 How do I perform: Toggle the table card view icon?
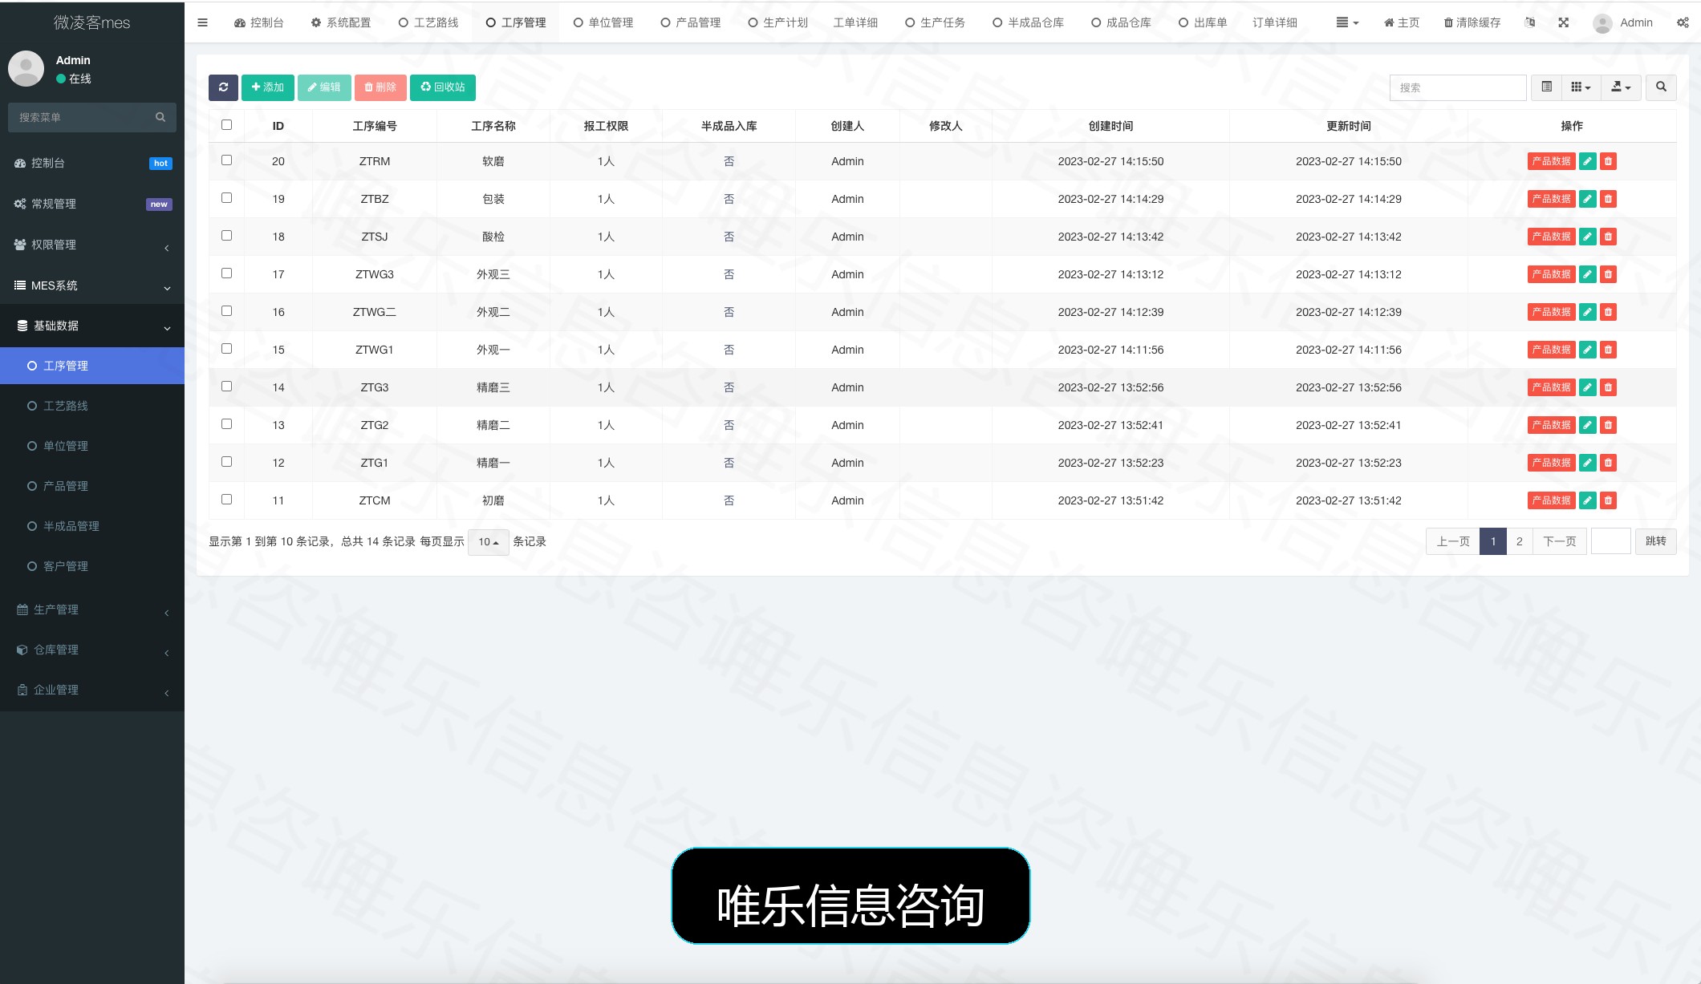(1546, 87)
